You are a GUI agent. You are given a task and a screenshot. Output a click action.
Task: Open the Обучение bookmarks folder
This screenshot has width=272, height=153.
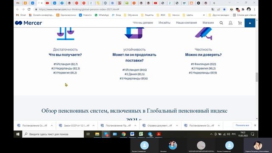pyautogui.click(x=131, y=15)
